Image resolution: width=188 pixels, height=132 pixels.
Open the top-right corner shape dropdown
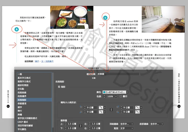coord(141,108)
